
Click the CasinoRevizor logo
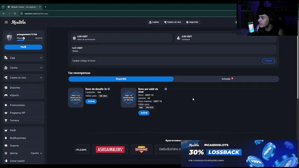pos(170,149)
